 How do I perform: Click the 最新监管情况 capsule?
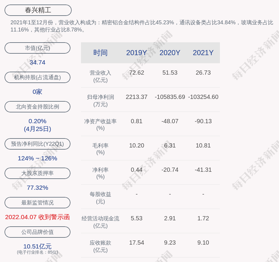37,203
